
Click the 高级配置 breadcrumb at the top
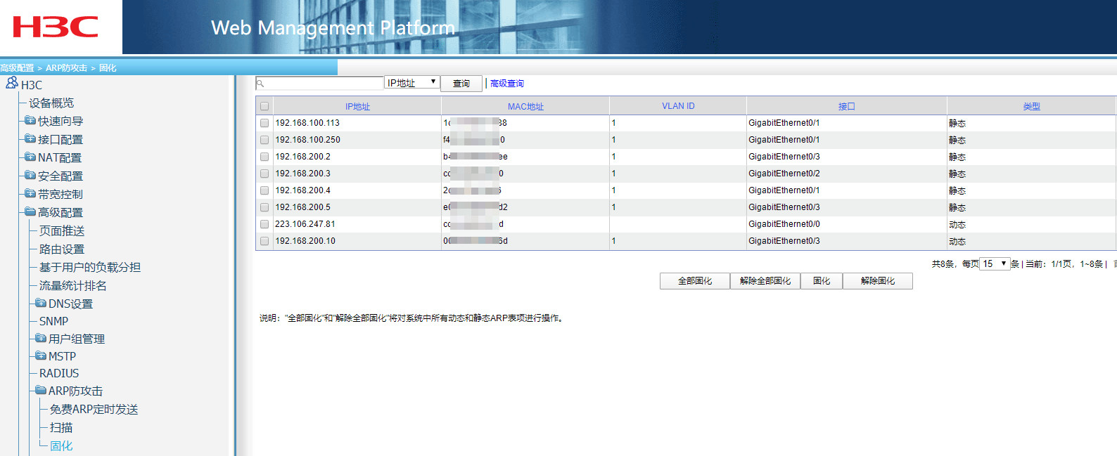point(17,68)
